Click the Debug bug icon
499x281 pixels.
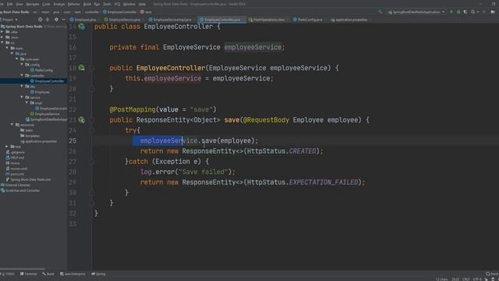coord(458,12)
